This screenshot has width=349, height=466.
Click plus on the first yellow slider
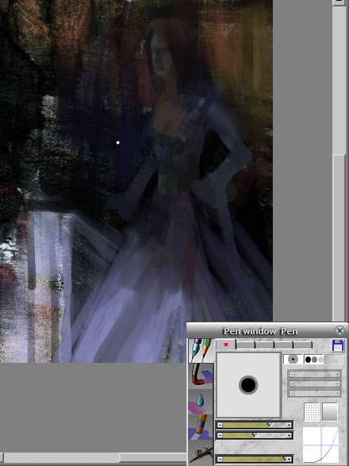[x=289, y=426]
